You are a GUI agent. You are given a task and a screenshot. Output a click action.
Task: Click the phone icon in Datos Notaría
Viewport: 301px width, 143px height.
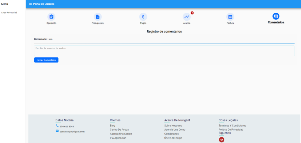pyautogui.click(x=57, y=126)
